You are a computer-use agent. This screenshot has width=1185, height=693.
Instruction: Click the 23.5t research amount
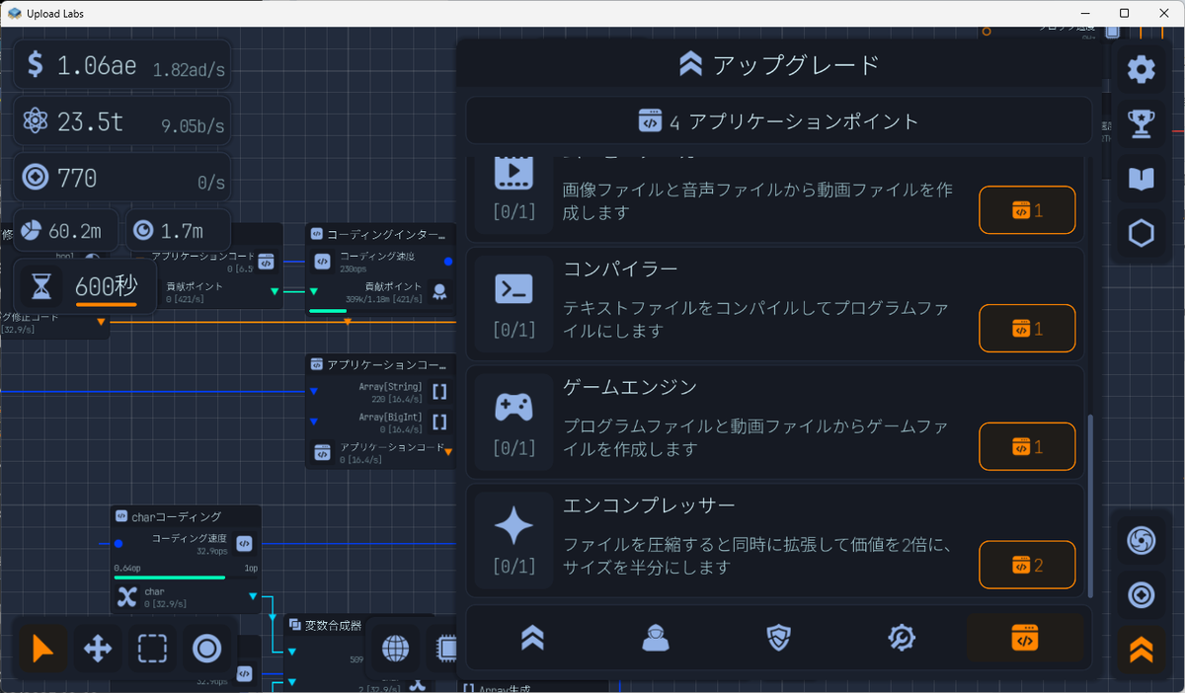pos(91,122)
